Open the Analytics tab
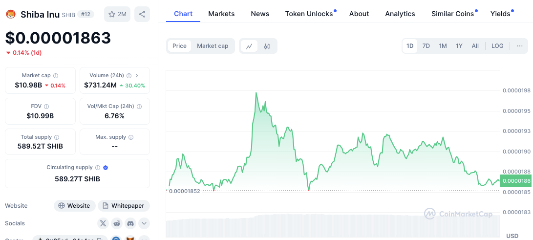 400,14
